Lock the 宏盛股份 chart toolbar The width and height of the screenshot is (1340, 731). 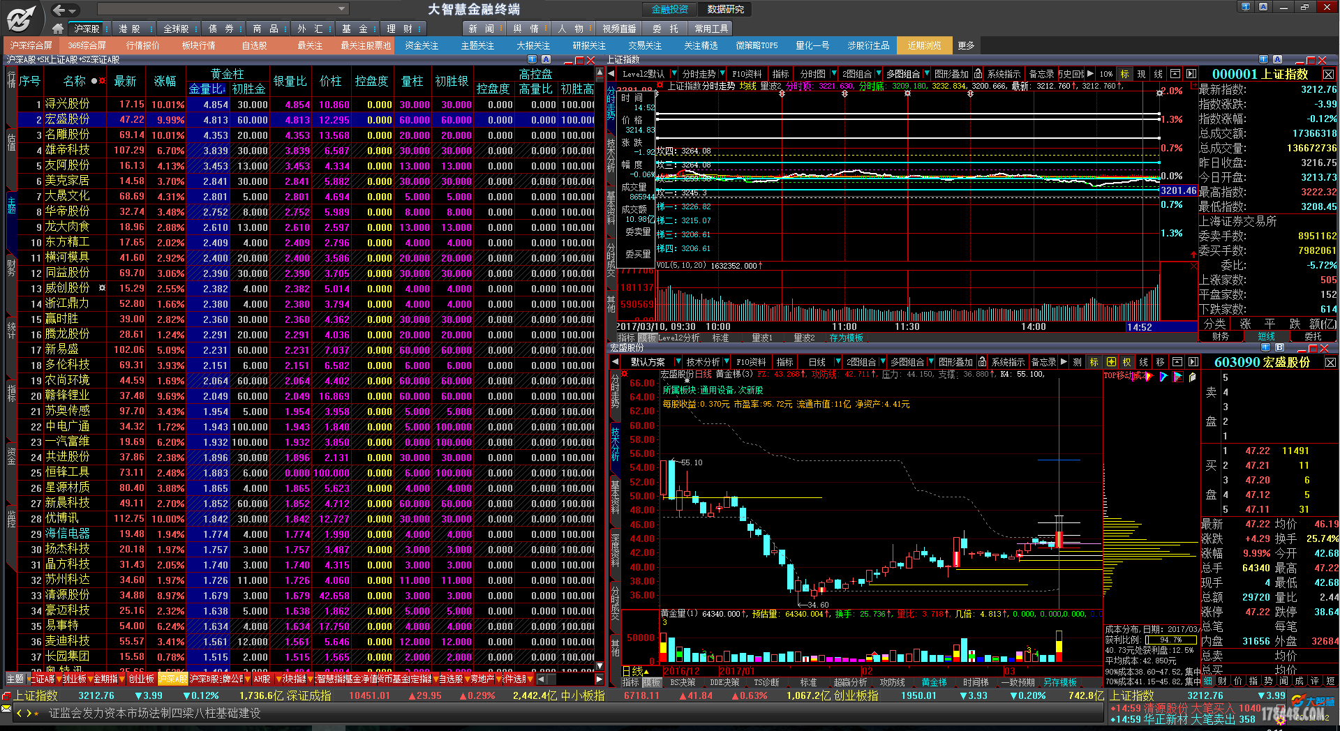(982, 362)
